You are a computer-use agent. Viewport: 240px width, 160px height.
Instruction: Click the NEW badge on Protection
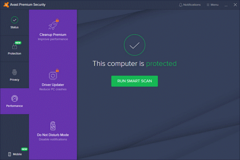coord(18,43)
